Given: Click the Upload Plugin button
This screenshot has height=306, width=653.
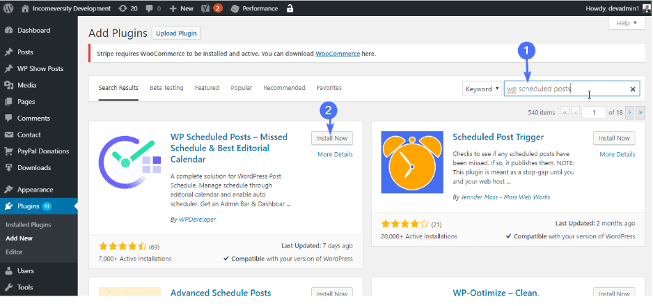Looking at the screenshot, I should [x=177, y=33].
